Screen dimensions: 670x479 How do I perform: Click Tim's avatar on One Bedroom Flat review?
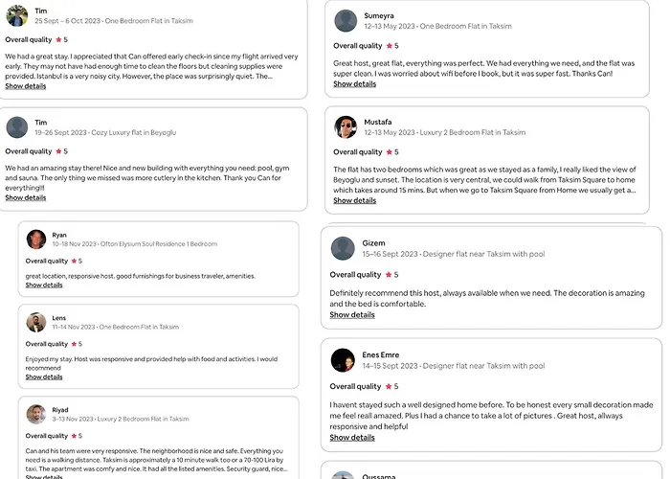pos(17,15)
